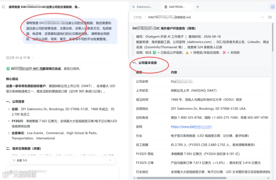Viewport: 276px width, 180px height.
Task: Select the 总部地址 row label
Action: point(142,109)
